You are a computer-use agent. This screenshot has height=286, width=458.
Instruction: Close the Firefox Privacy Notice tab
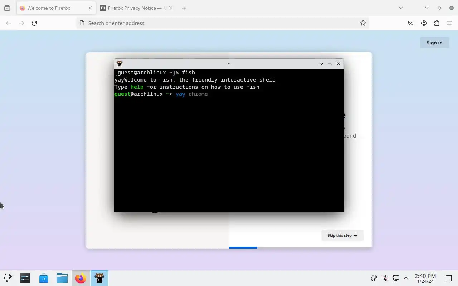[x=170, y=8]
